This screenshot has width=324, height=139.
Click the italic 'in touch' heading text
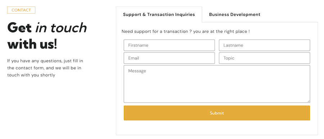pyautogui.click(x=61, y=28)
